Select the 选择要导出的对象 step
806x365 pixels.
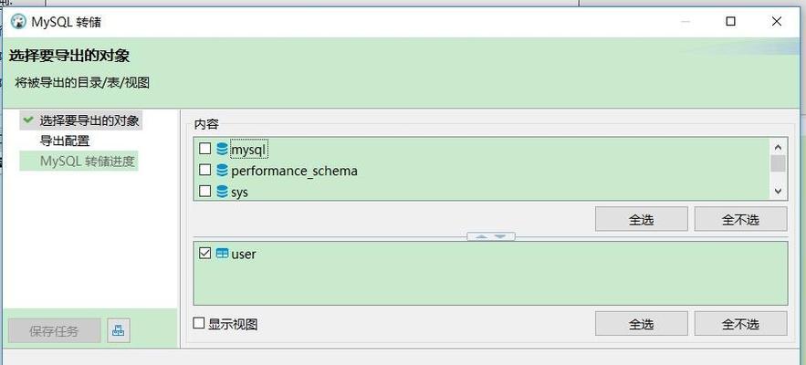tap(89, 120)
